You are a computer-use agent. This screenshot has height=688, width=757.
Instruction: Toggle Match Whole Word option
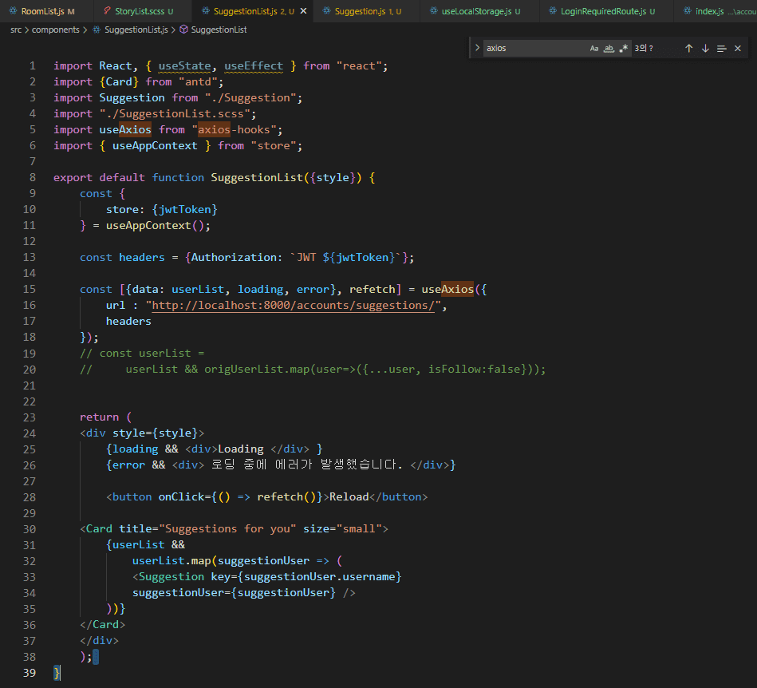pyautogui.click(x=609, y=49)
